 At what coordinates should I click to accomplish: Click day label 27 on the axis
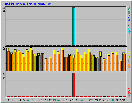[x=108, y=100]
